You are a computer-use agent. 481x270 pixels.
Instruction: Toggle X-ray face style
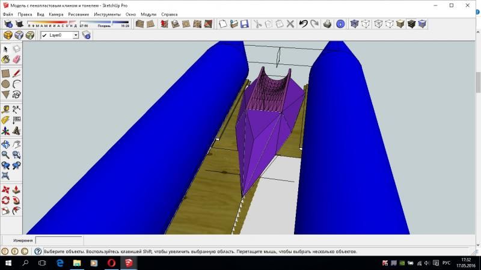[x=355, y=24]
